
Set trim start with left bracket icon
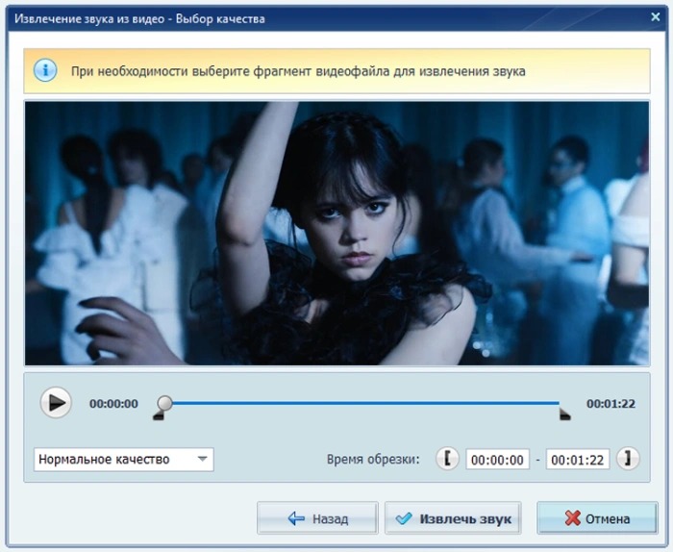point(447,459)
